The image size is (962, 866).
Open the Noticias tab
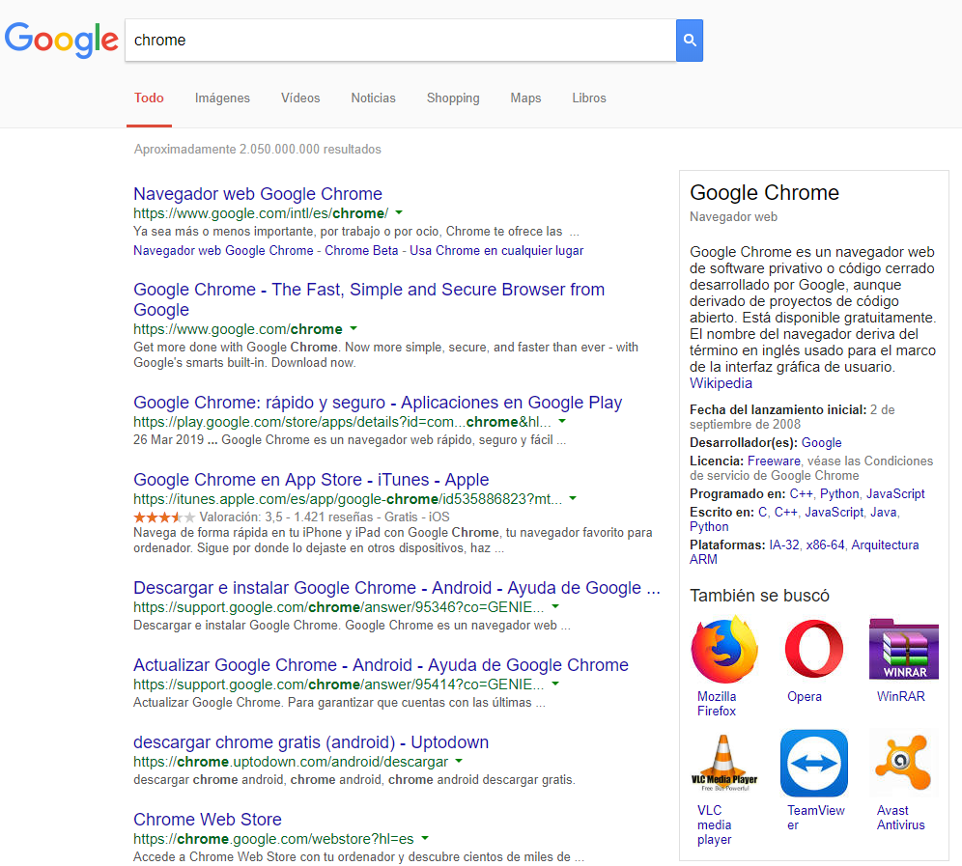373,98
